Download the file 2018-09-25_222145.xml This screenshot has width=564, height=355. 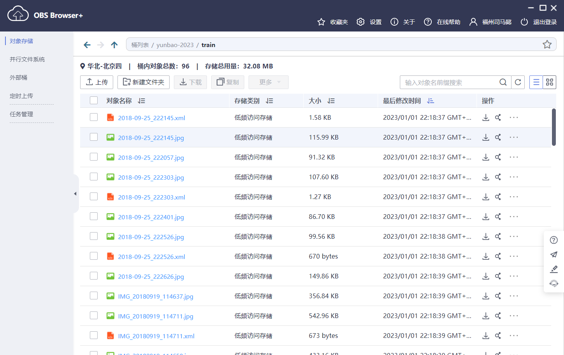[x=485, y=117]
